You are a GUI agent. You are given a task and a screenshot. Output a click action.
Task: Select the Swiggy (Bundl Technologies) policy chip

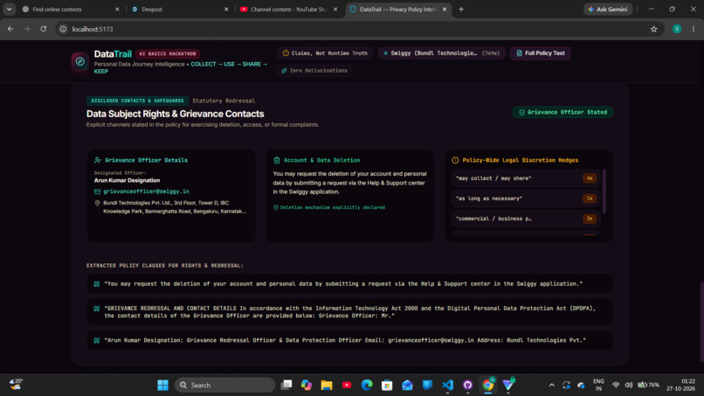[x=441, y=53]
